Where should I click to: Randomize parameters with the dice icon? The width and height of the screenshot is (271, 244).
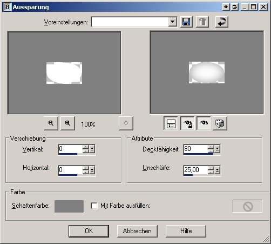point(220,123)
